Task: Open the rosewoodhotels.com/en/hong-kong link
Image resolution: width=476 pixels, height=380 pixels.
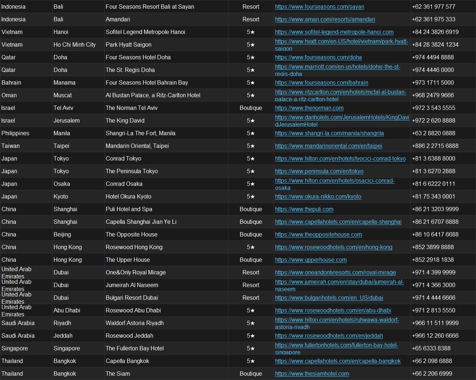Action: (x=334, y=247)
